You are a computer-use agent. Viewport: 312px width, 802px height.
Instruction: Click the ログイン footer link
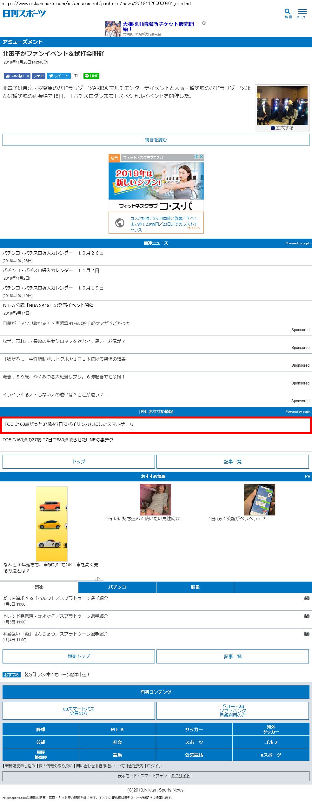[154, 766]
